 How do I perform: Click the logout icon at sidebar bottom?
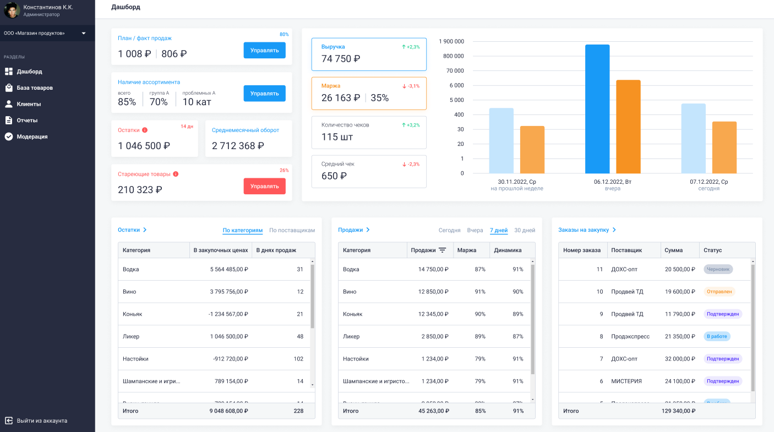click(9, 420)
